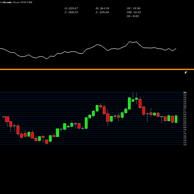This screenshot has height=194, width=194.
Task: Select the OC: 13.96 reading
Action: [x=133, y=9]
